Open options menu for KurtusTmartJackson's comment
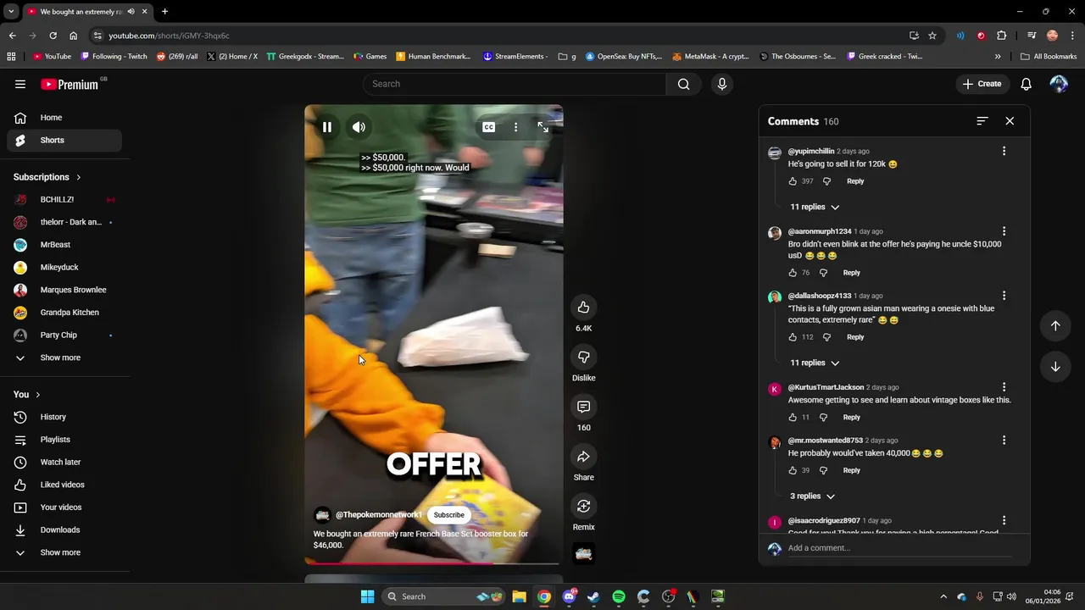The width and height of the screenshot is (1085, 610). click(x=1004, y=387)
